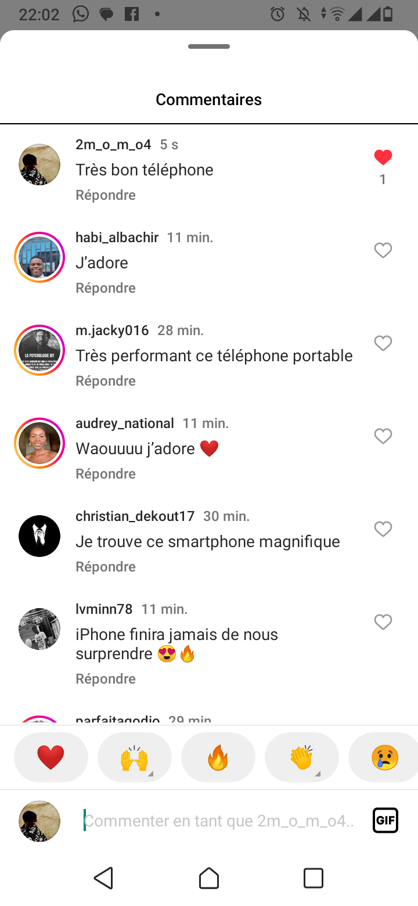The height and width of the screenshot is (906, 418).
Task: Reply to habi_albachir's comment
Action: tap(106, 288)
